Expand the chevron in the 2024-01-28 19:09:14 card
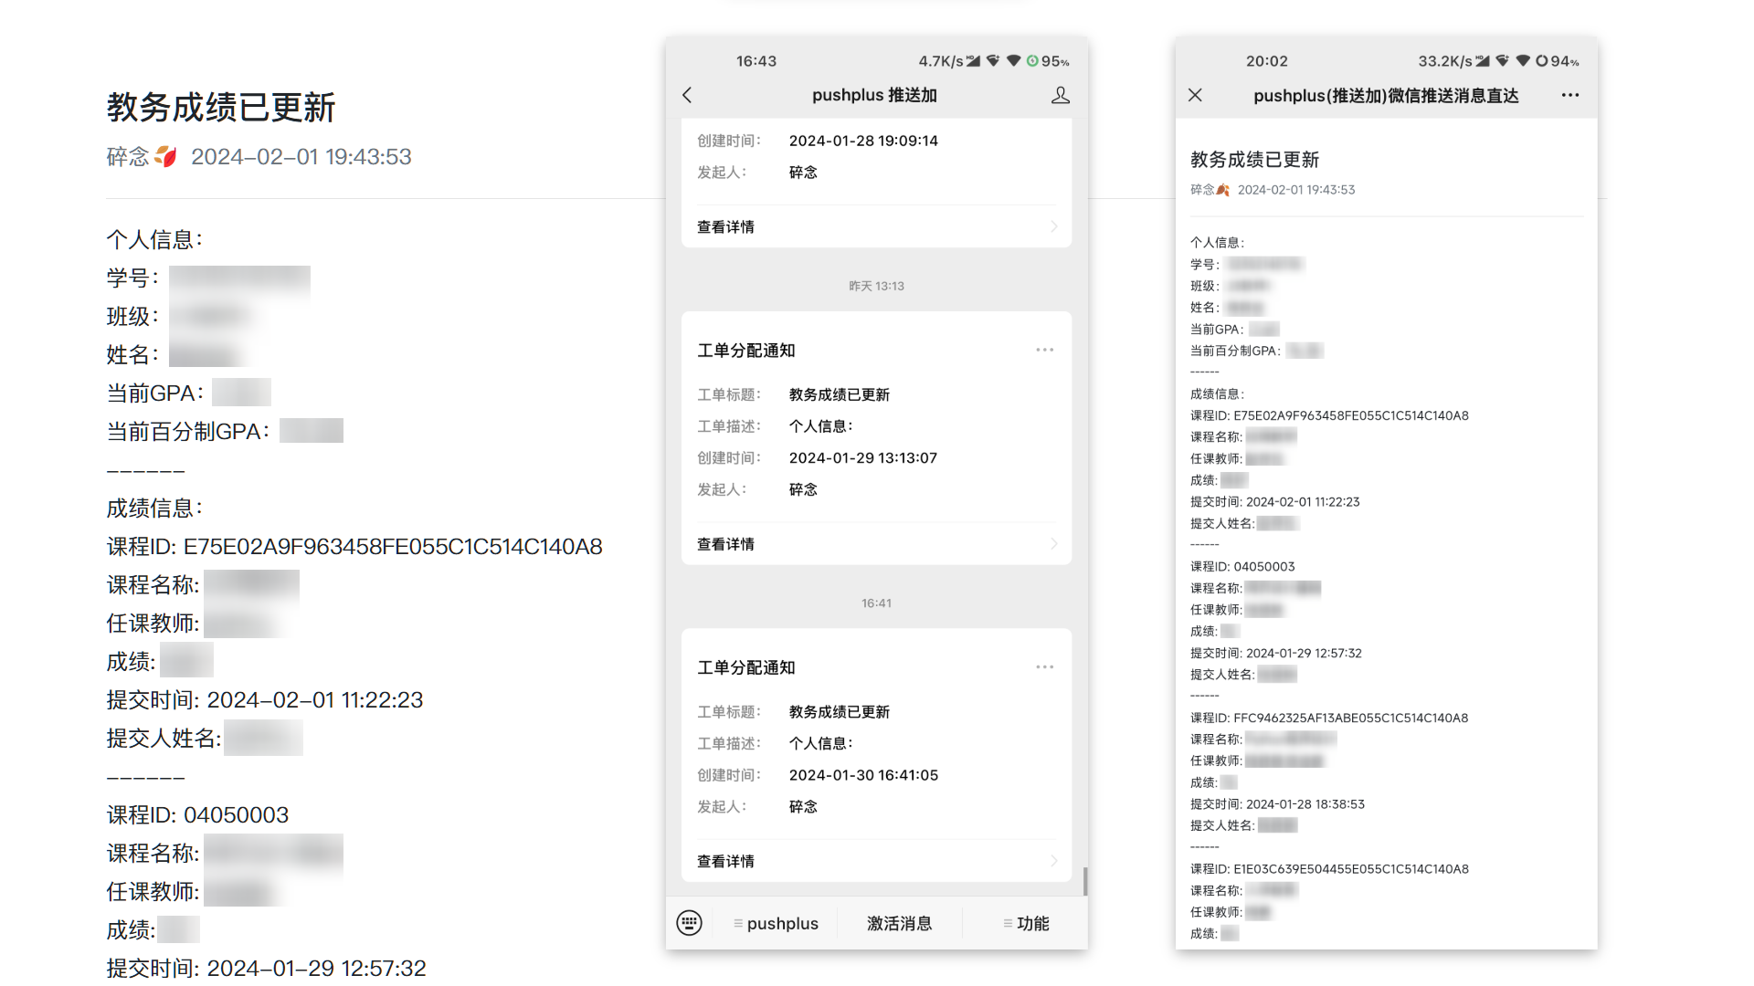1754x986 pixels. [x=1053, y=226]
